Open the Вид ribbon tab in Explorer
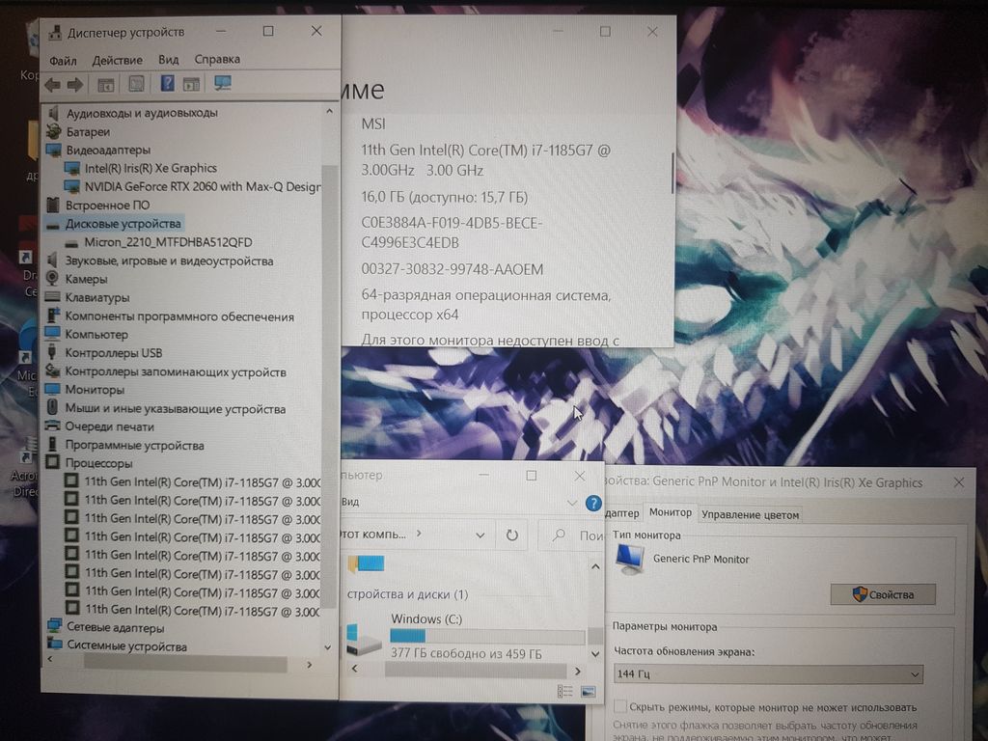Image resolution: width=988 pixels, height=741 pixels. tap(350, 502)
